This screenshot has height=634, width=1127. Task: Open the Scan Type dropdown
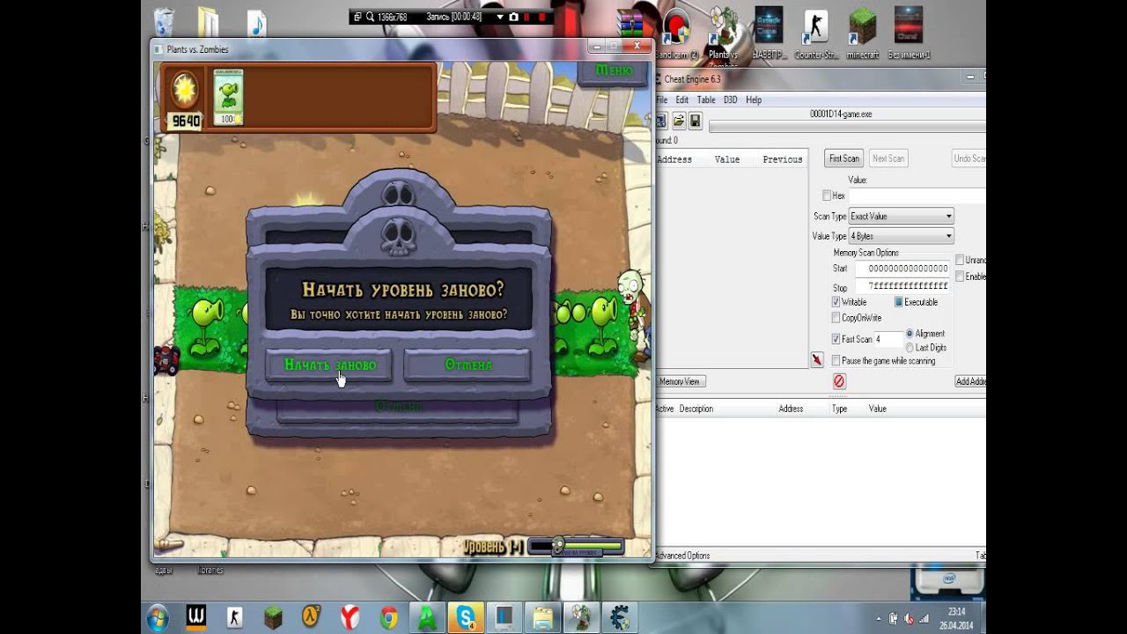[x=901, y=216]
